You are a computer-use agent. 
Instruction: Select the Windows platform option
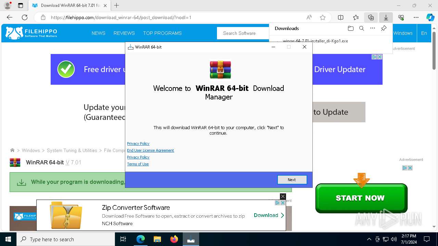(403, 33)
